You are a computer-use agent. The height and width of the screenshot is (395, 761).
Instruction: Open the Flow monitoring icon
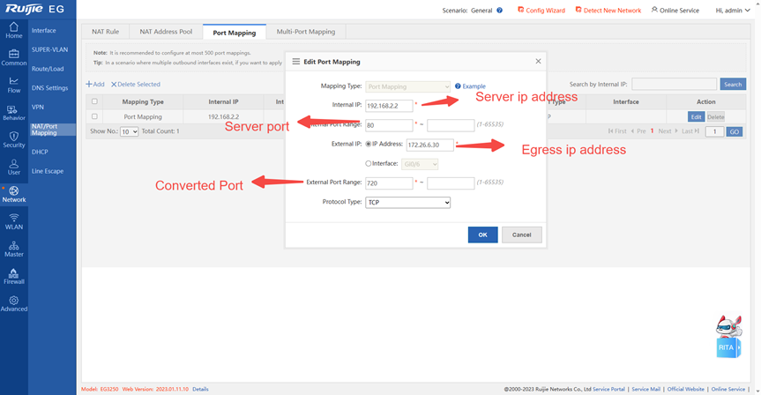13,85
